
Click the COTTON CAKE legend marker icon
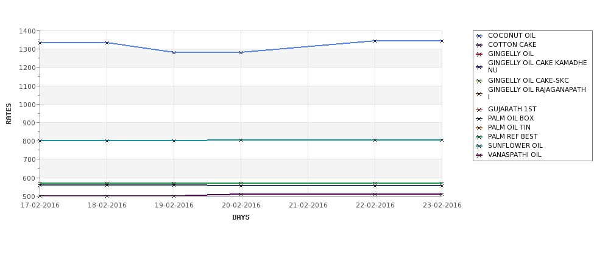pos(479,45)
